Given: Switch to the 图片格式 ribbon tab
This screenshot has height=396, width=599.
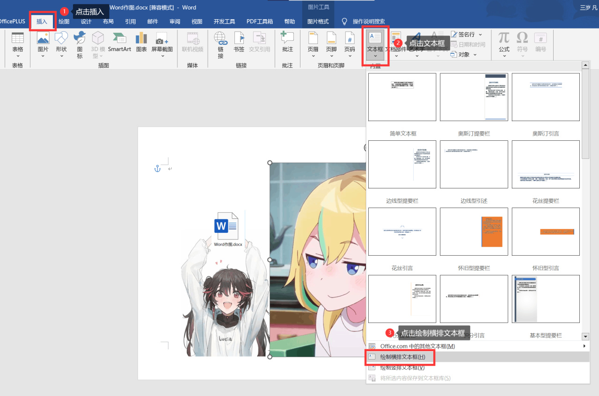Looking at the screenshot, I should (318, 22).
